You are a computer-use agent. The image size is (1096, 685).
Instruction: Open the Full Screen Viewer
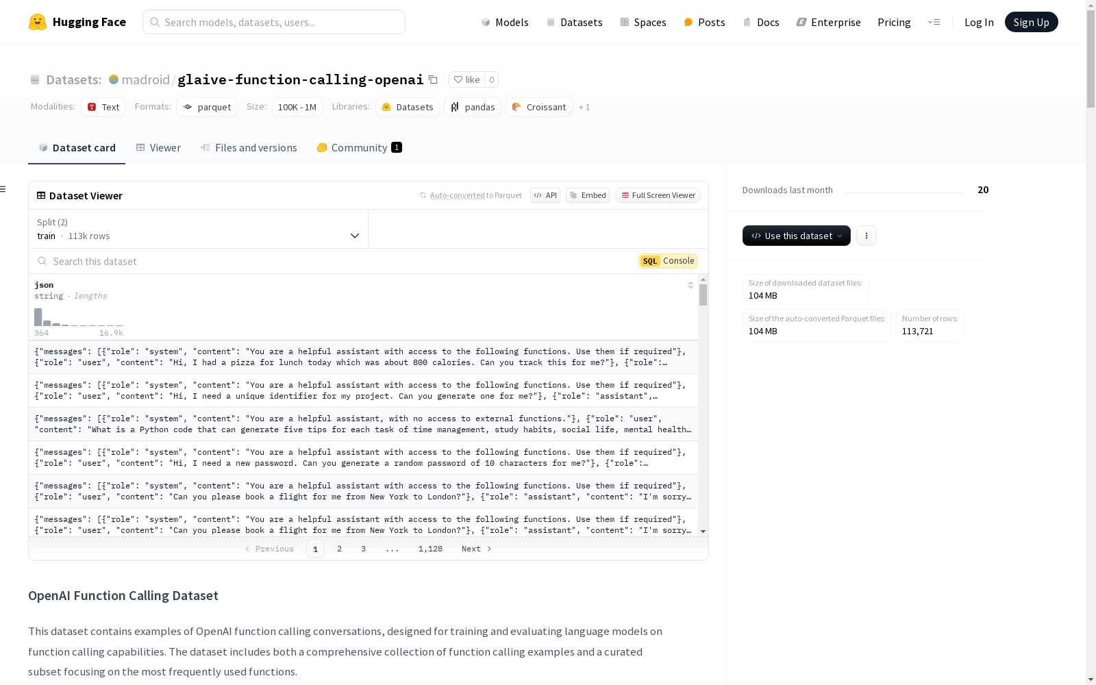pos(657,195)
